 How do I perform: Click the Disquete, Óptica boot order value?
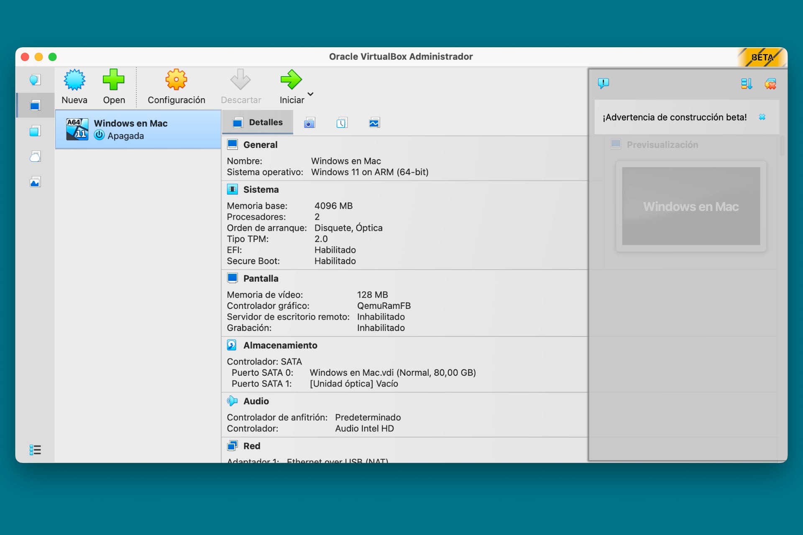click(x=348, y=228)
